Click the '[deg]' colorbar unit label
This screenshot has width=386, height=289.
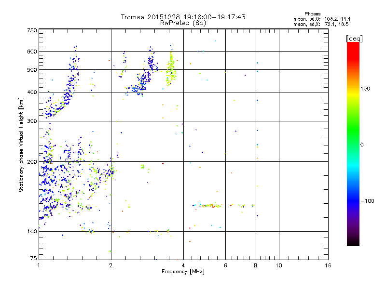click(354, 39)
